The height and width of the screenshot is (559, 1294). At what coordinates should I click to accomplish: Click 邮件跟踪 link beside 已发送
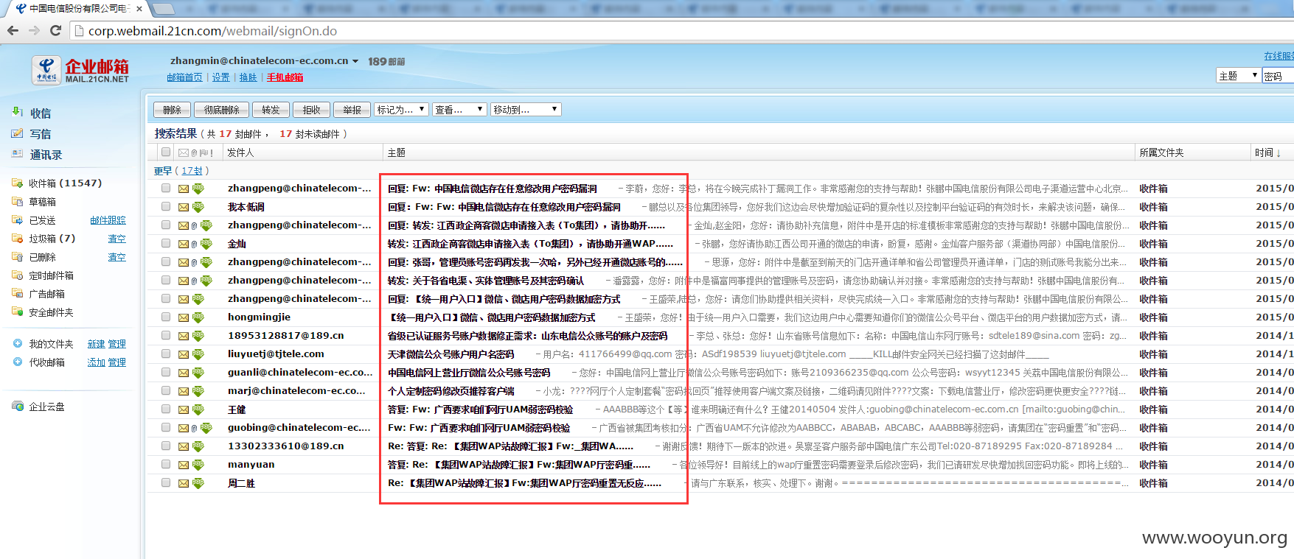[108, 220]
